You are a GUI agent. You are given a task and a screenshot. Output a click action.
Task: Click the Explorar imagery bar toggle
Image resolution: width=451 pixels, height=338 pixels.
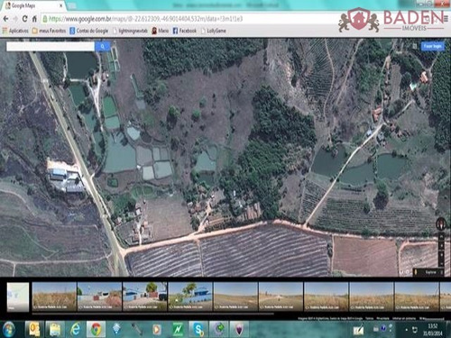[x=430, y=272]
